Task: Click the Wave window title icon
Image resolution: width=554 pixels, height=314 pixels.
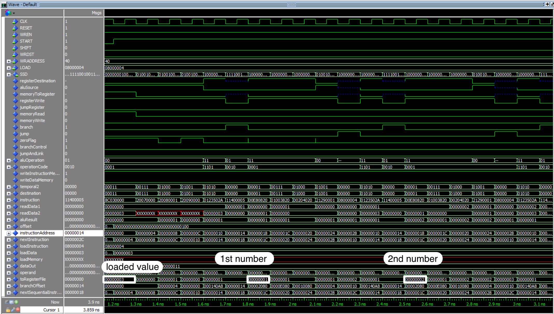Action: pos(4,4)
